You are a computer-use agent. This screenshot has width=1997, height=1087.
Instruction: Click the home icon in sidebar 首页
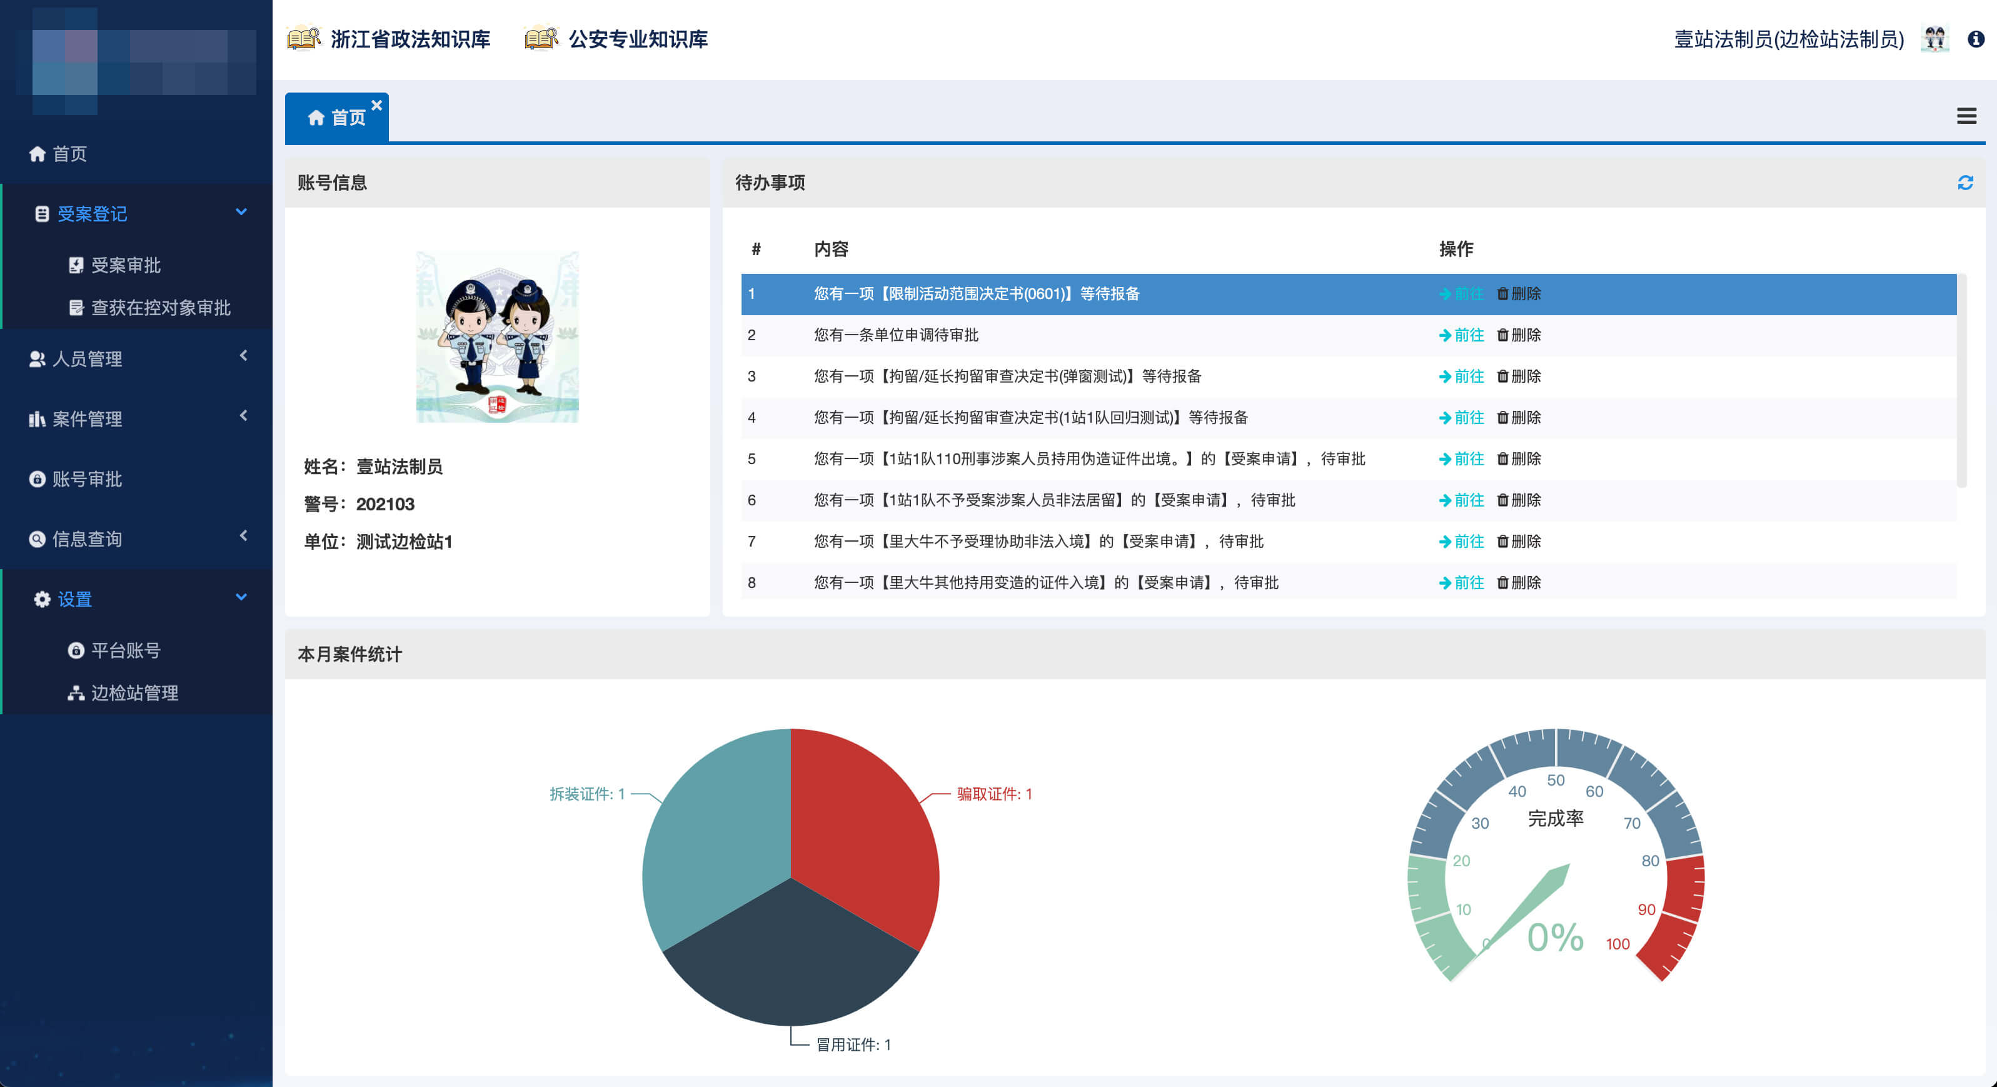pos(38,153)
